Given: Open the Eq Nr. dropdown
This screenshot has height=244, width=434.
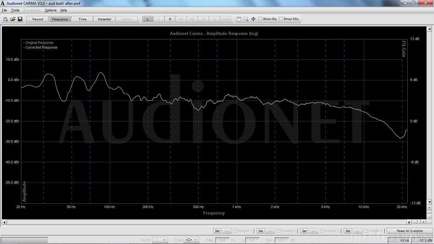Looking at the screenshot, I should 160,240.
